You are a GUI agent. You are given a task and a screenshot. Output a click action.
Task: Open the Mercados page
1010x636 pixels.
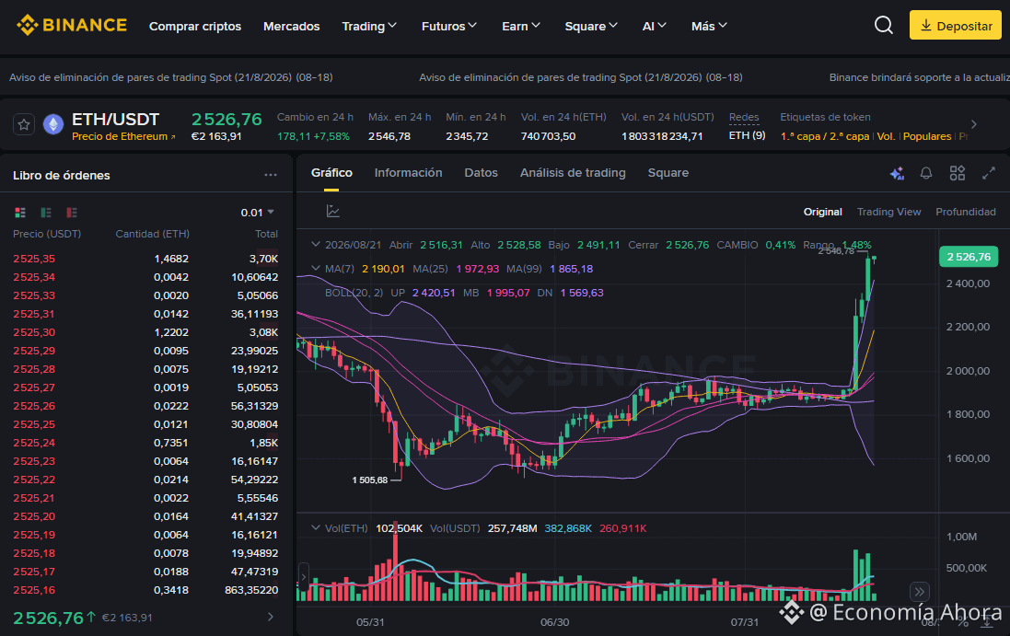click(291, 26)
